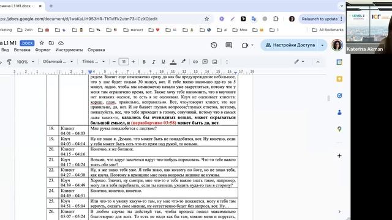Click the font size field showing 11
This screenshot has width=392, height=220.
click(124, 62)
